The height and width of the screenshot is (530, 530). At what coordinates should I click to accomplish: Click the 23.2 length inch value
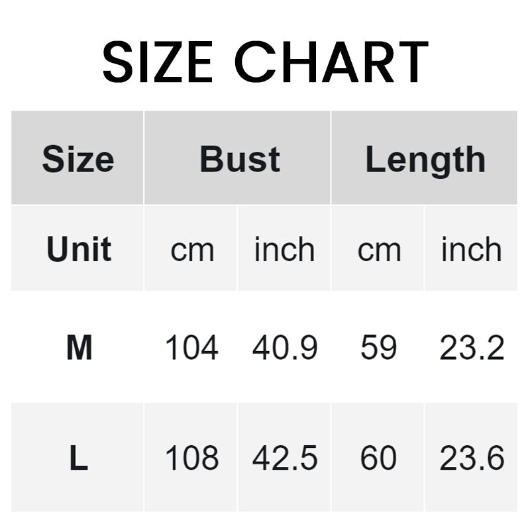(472, 348)
